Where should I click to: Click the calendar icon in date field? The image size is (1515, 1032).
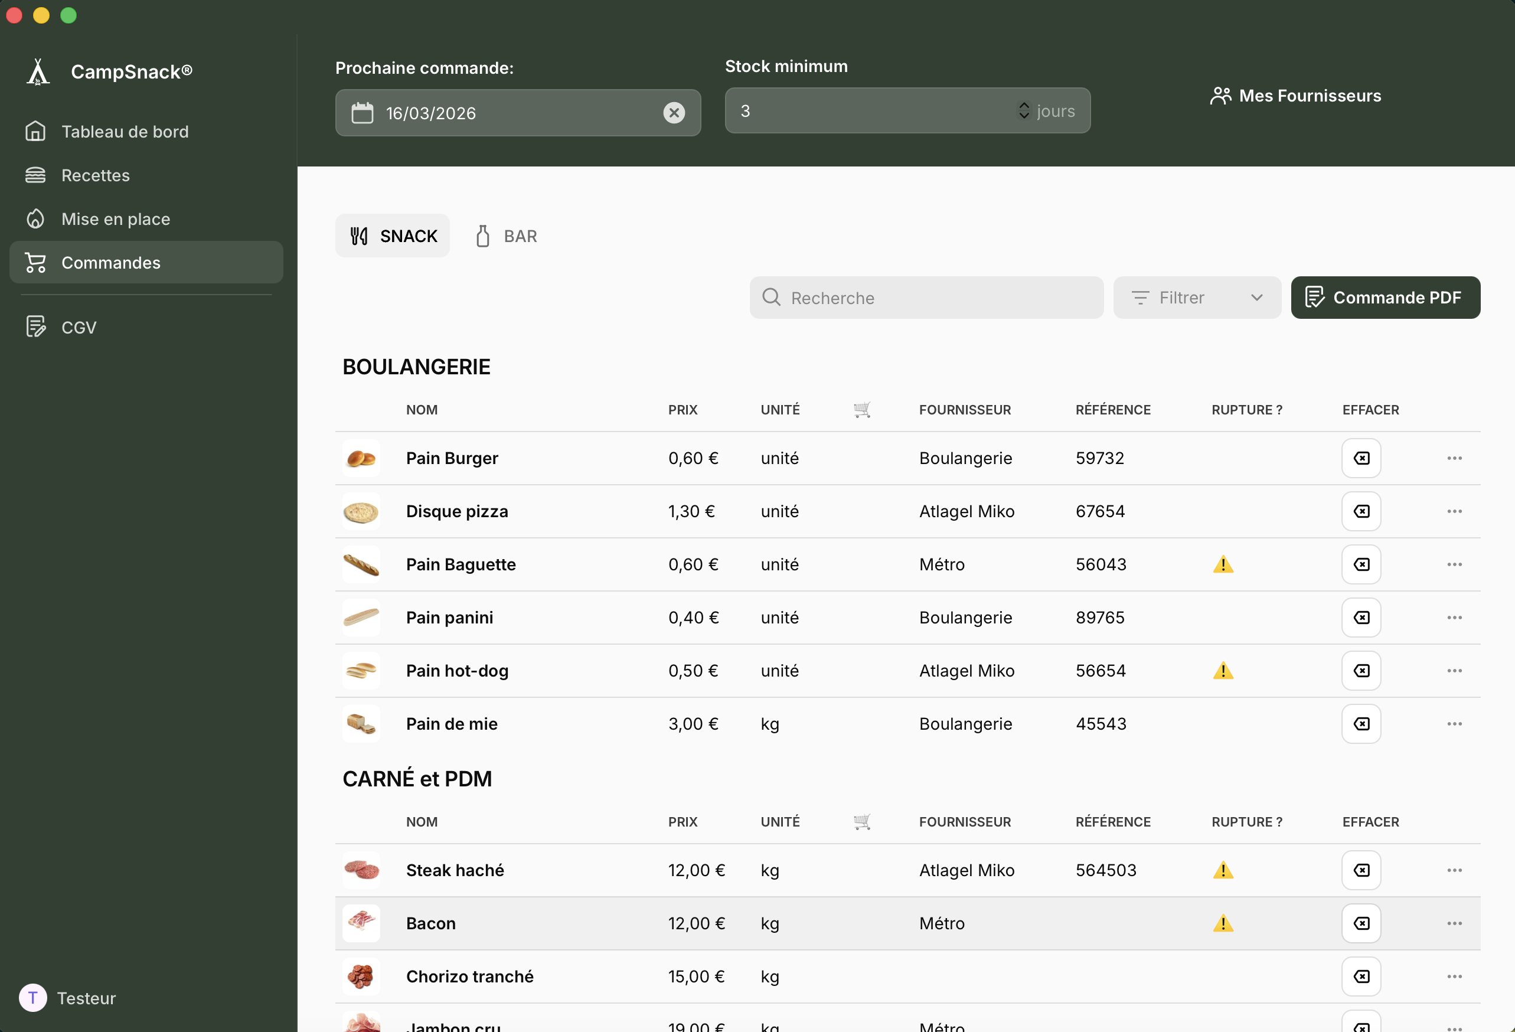coord(363,113)
